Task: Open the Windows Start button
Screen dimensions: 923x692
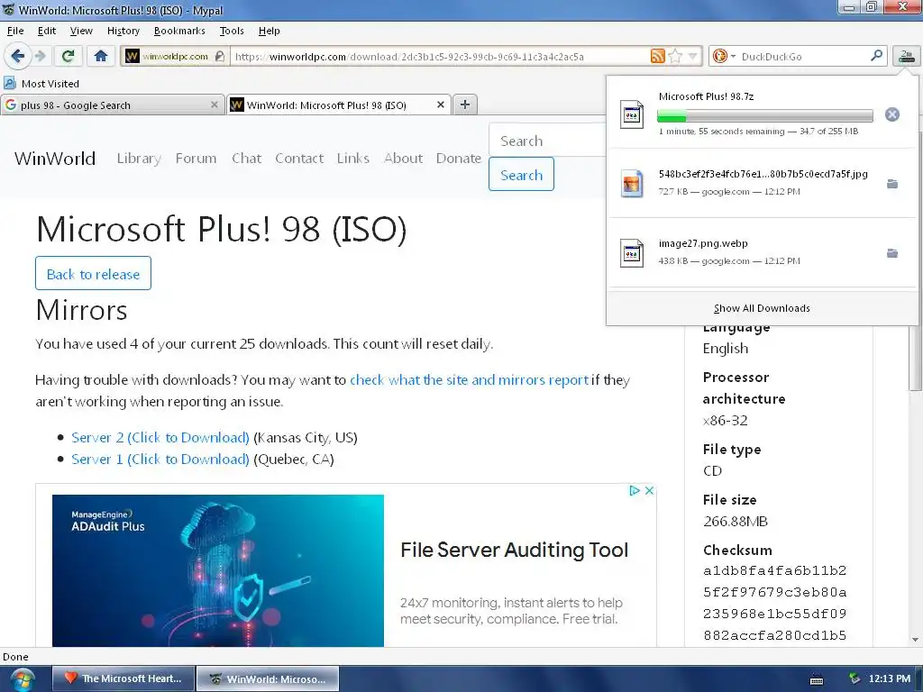Action: pyautogui.click(x=23, y=679)
